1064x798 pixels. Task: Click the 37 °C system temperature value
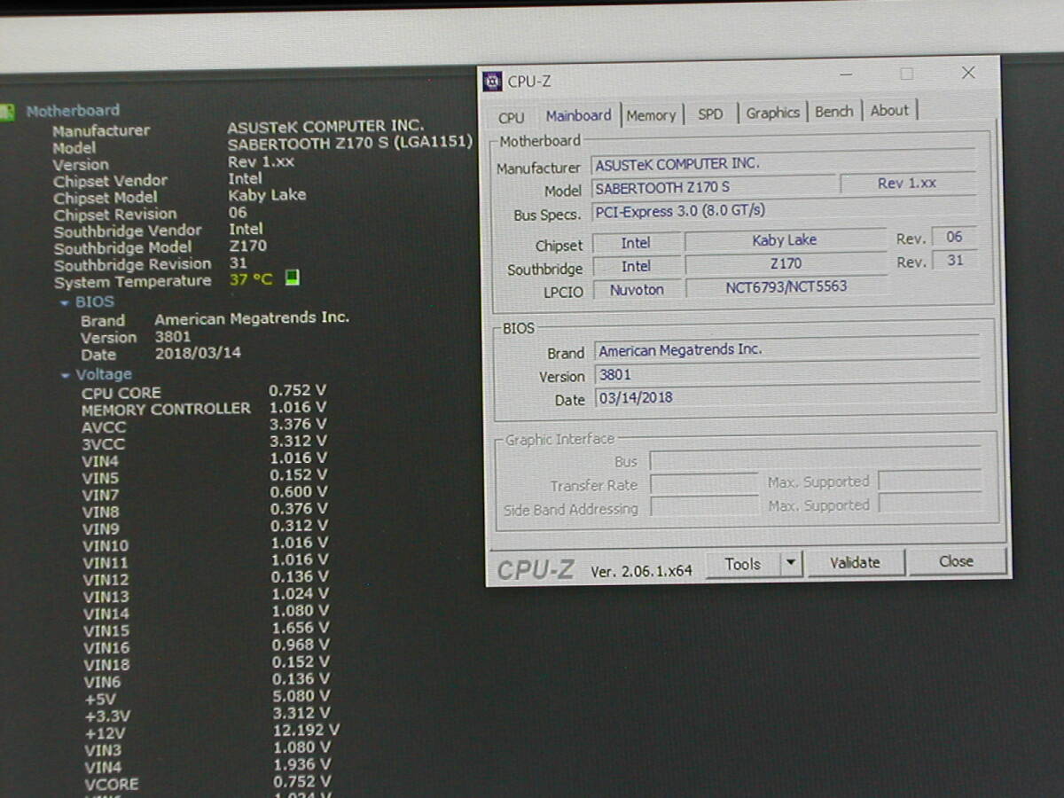(251, 279)
